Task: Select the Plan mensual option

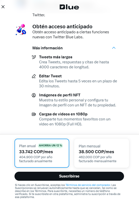Action: (101, 153)
